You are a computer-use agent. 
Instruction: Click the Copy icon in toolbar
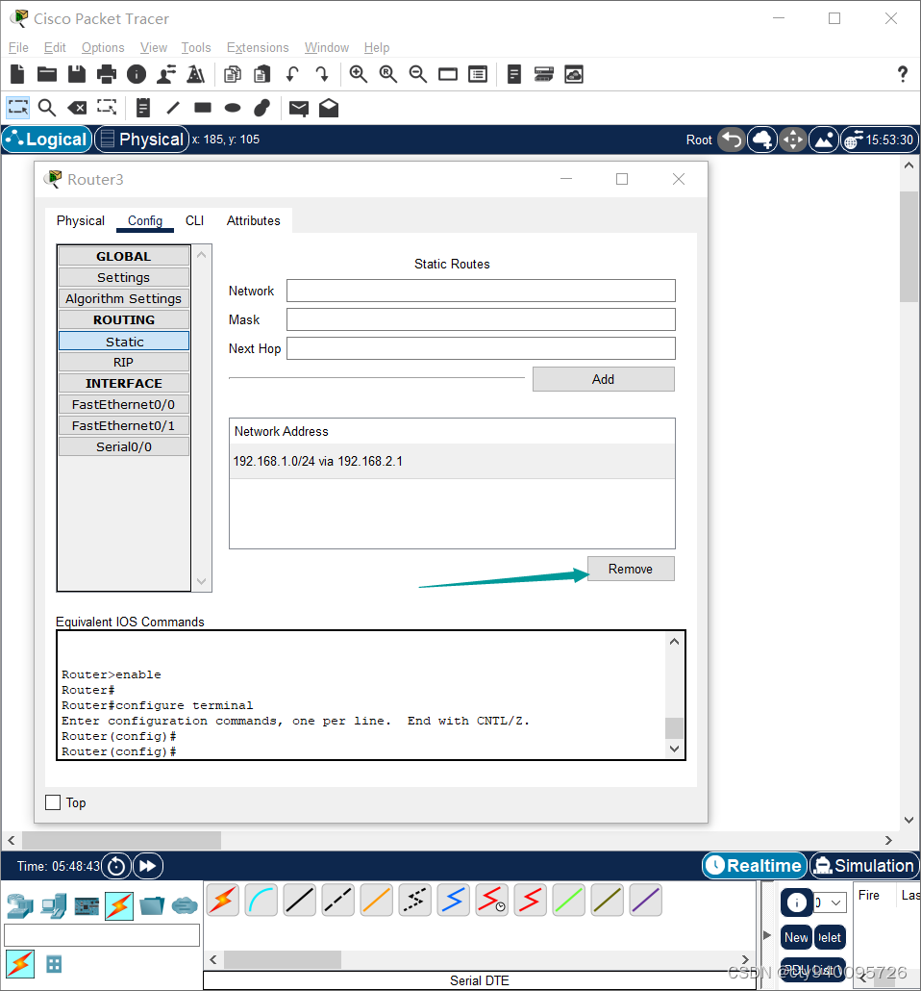click(233, 75)
